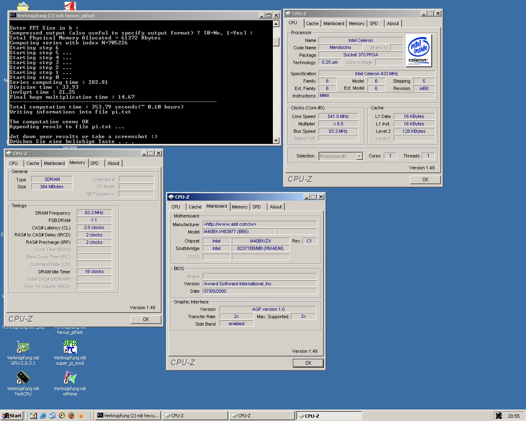Screen dimensions: 526x421
Task: Click the Bus Speed 83.3 MHz field
Action: coord(338,132)
